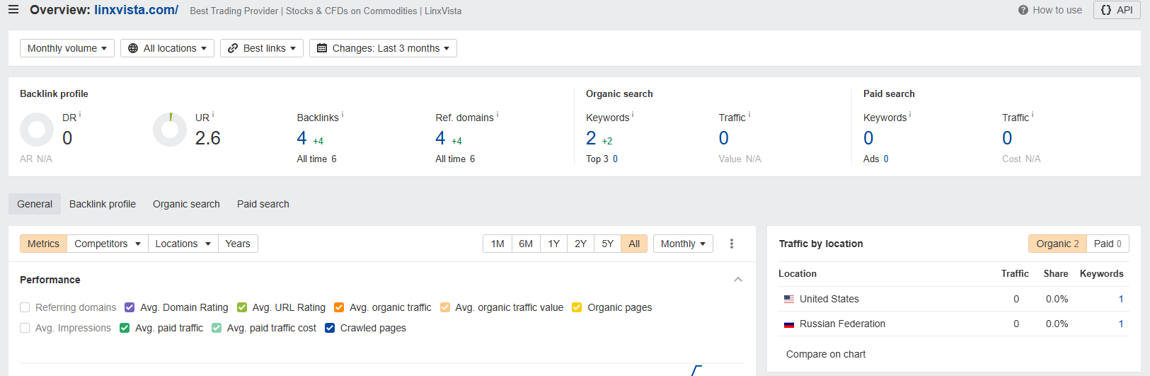
Task: Click the Russian Federation row
Action: (954, 324)
